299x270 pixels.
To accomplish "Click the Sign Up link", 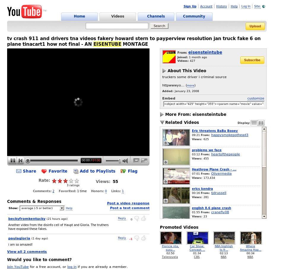I will point(190,6).
